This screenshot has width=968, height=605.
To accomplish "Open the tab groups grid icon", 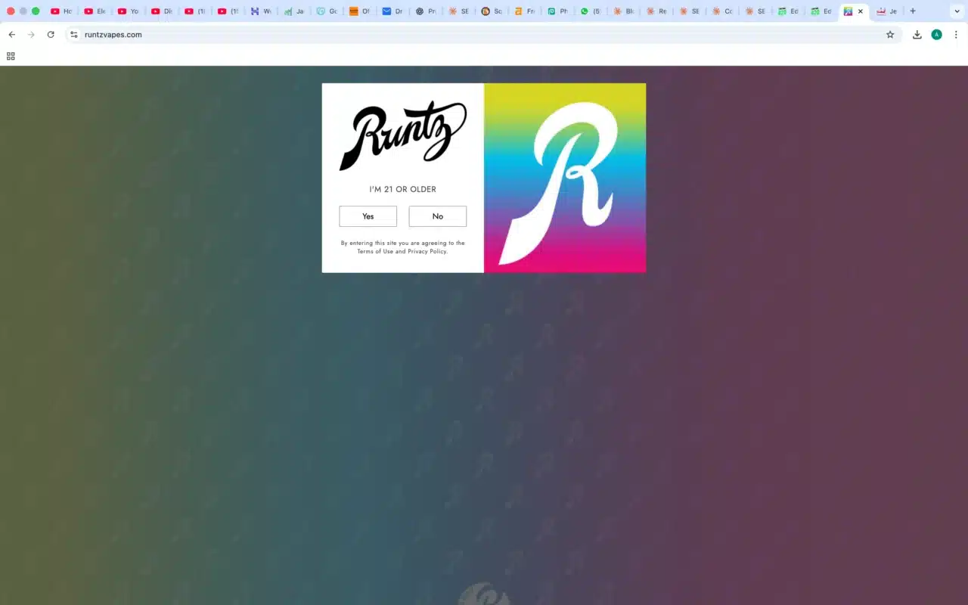I will click(11, 56).
